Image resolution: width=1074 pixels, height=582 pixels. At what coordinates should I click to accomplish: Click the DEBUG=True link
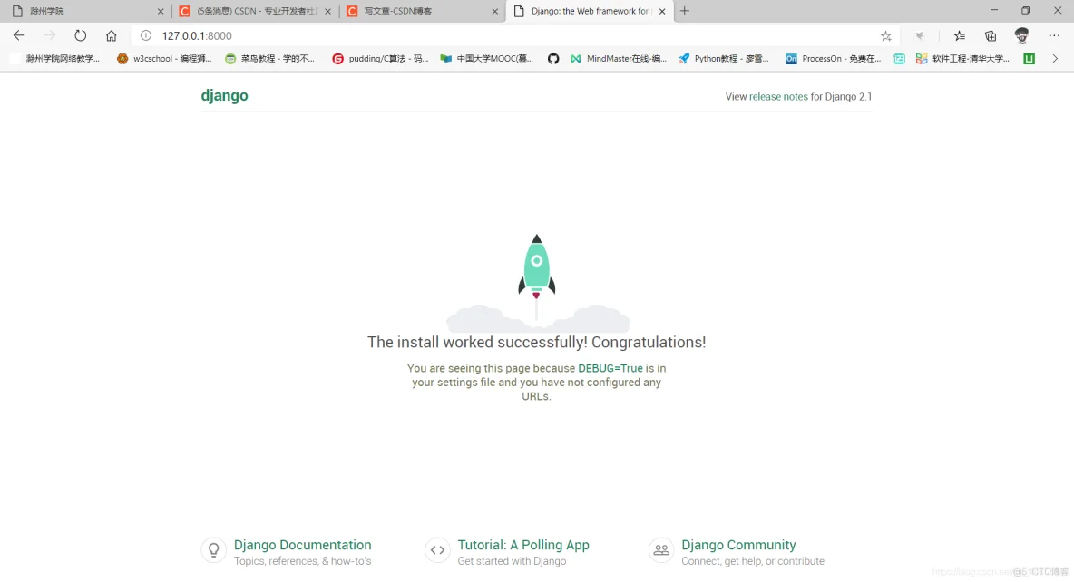pyautogui.click(x=610, y=368)
